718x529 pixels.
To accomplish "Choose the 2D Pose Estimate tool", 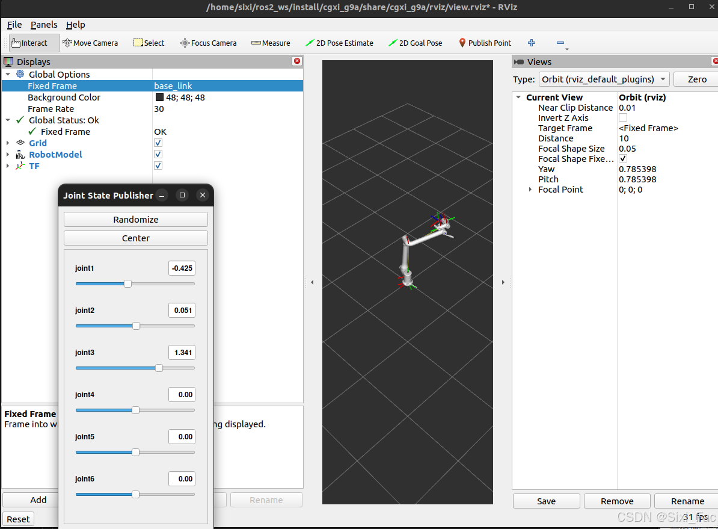I will (x=339, y=43).
